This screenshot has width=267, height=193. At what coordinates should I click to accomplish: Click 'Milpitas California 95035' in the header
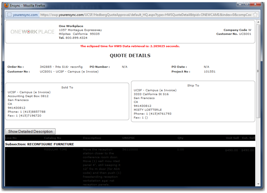pyautogui.click(x=79, y=34)
